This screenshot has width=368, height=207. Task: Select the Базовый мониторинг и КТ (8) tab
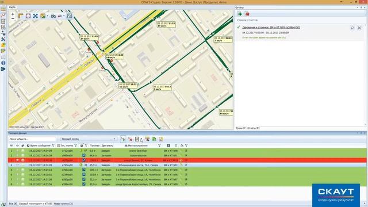pyautogui.click(x=35, y=204)
